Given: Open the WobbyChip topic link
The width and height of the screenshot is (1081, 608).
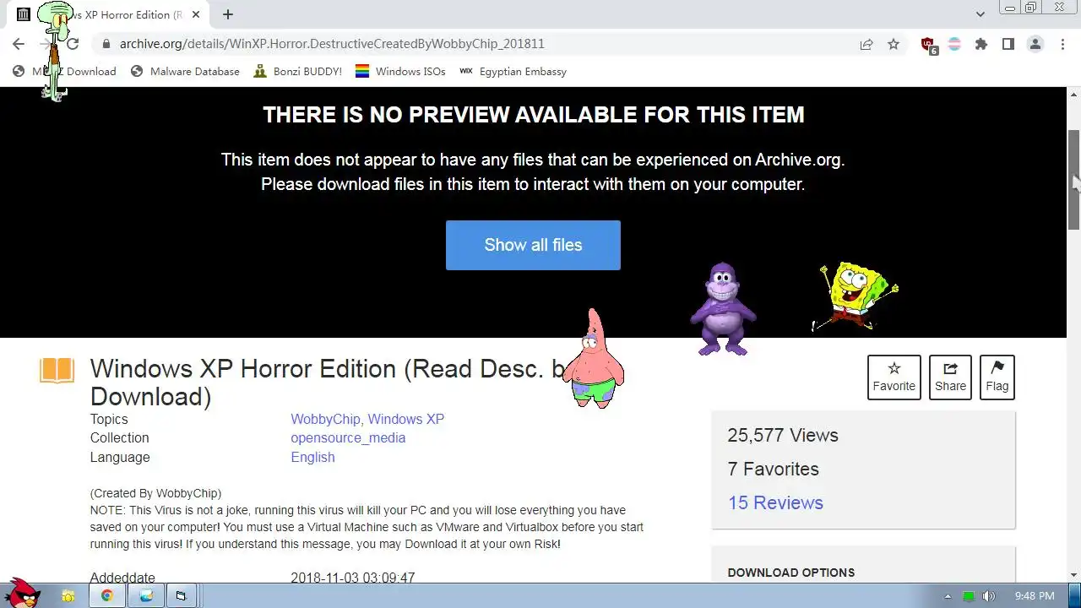Looking at the screenshot, I should click(x=325, y=419).
